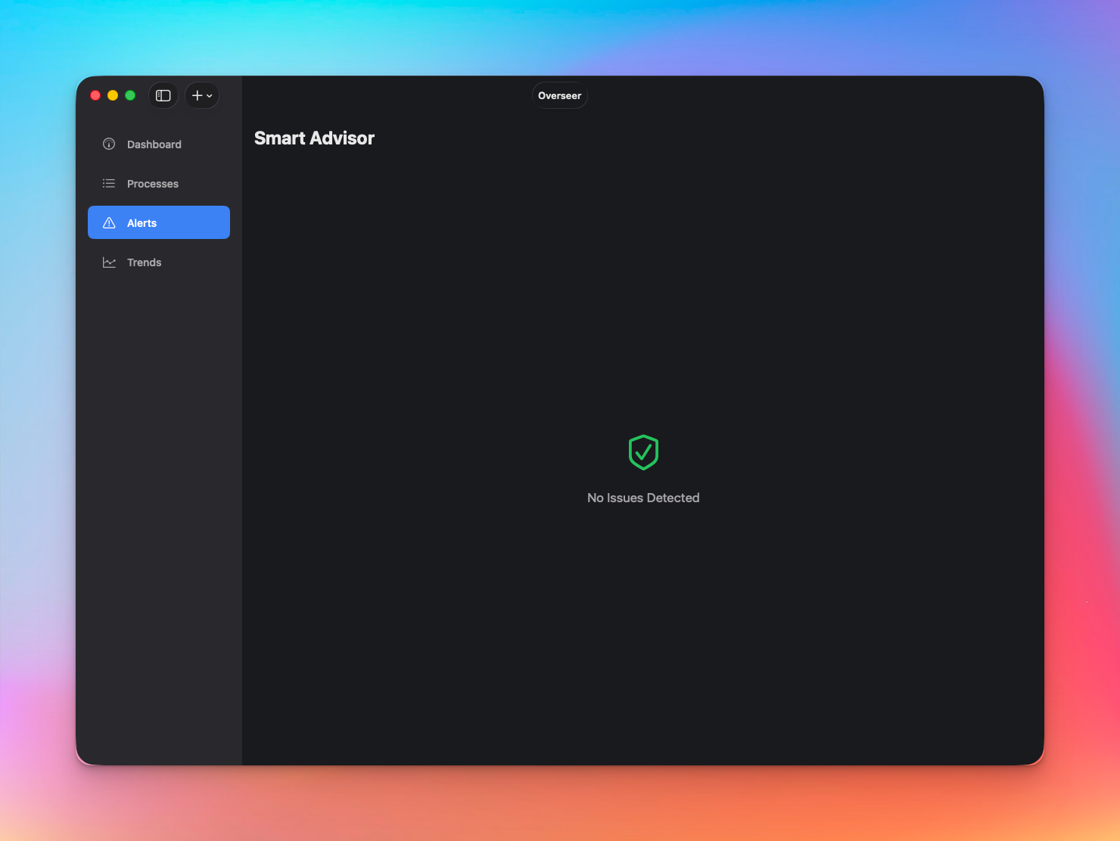The image size is (1120, 841).
Task: Click the green shield checkmark icon
Action: point(643,452)
